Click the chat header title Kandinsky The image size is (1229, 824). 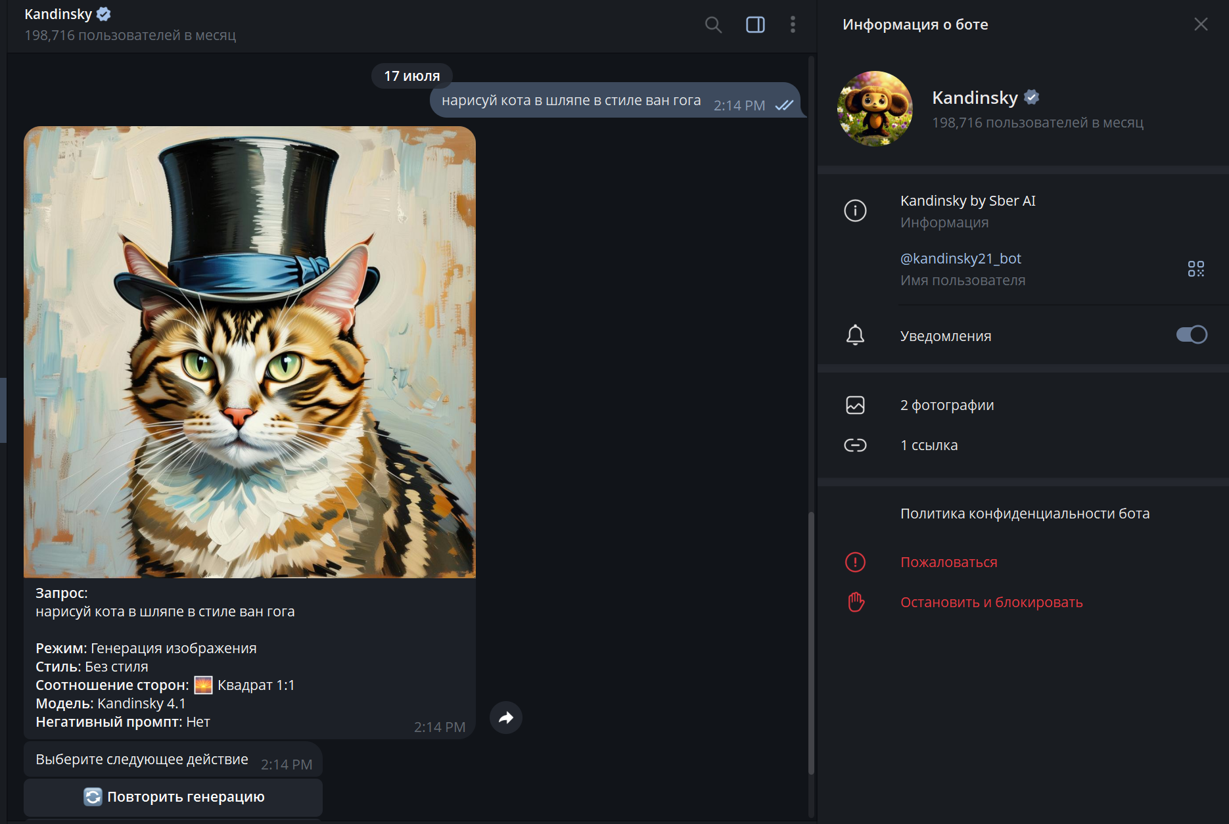58,14
